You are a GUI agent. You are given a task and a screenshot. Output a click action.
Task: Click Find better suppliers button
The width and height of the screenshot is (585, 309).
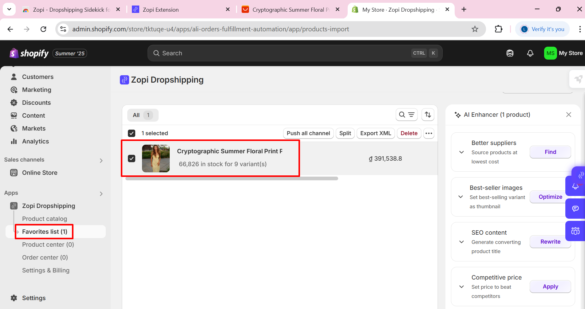click(x=550, y=152)
